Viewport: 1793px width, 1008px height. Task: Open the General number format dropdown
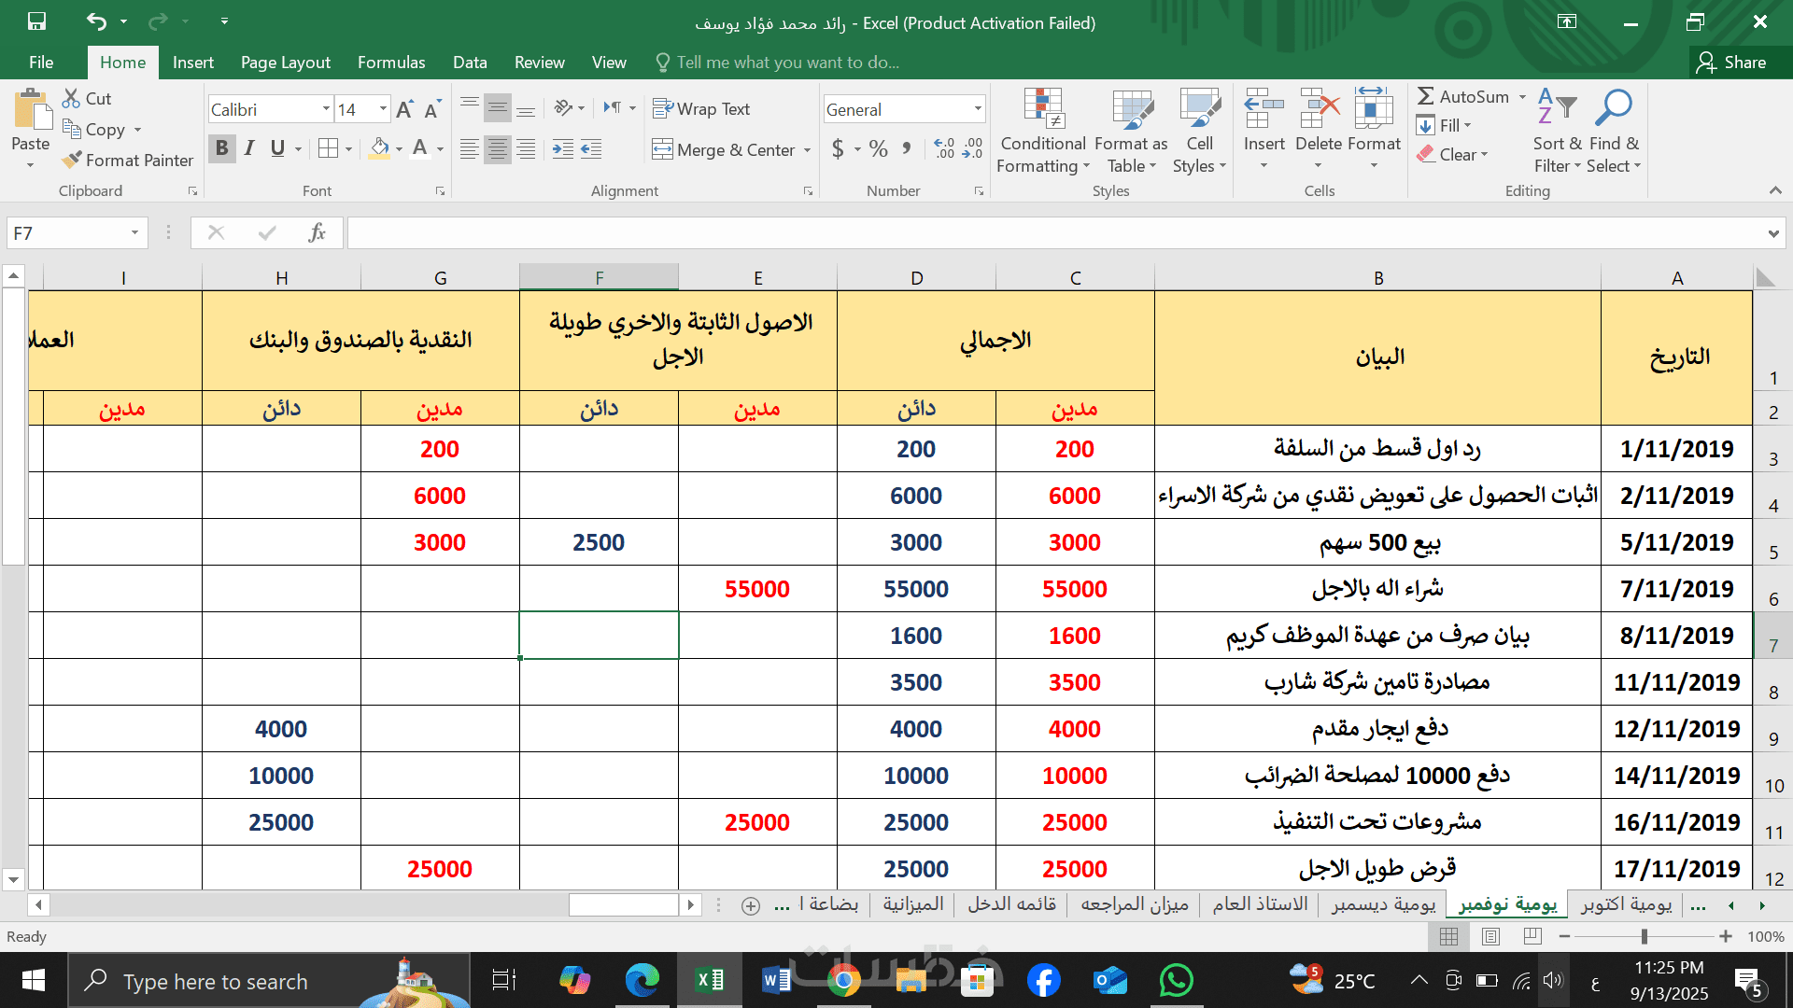tap(978, 109)
